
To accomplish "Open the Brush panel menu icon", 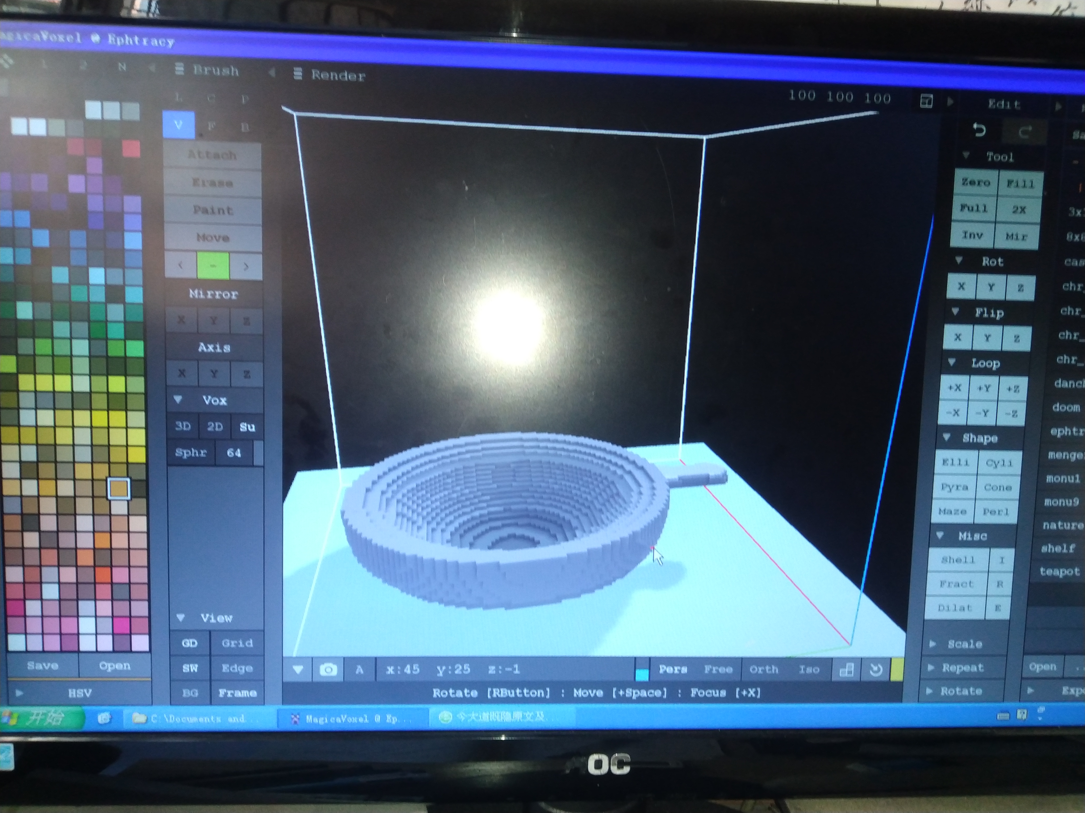I will tap(179, 69).
